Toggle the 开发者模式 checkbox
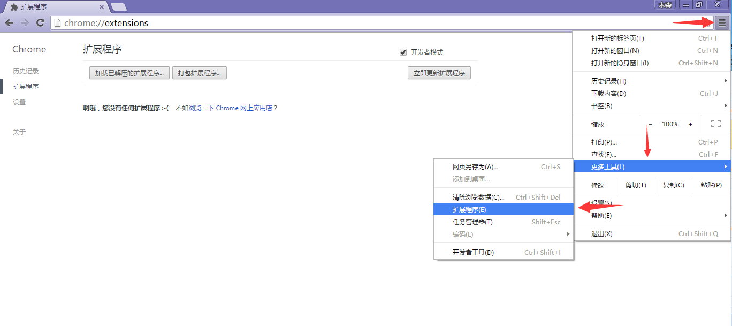The height and width of the screenshot is (326, 732). 403,52
